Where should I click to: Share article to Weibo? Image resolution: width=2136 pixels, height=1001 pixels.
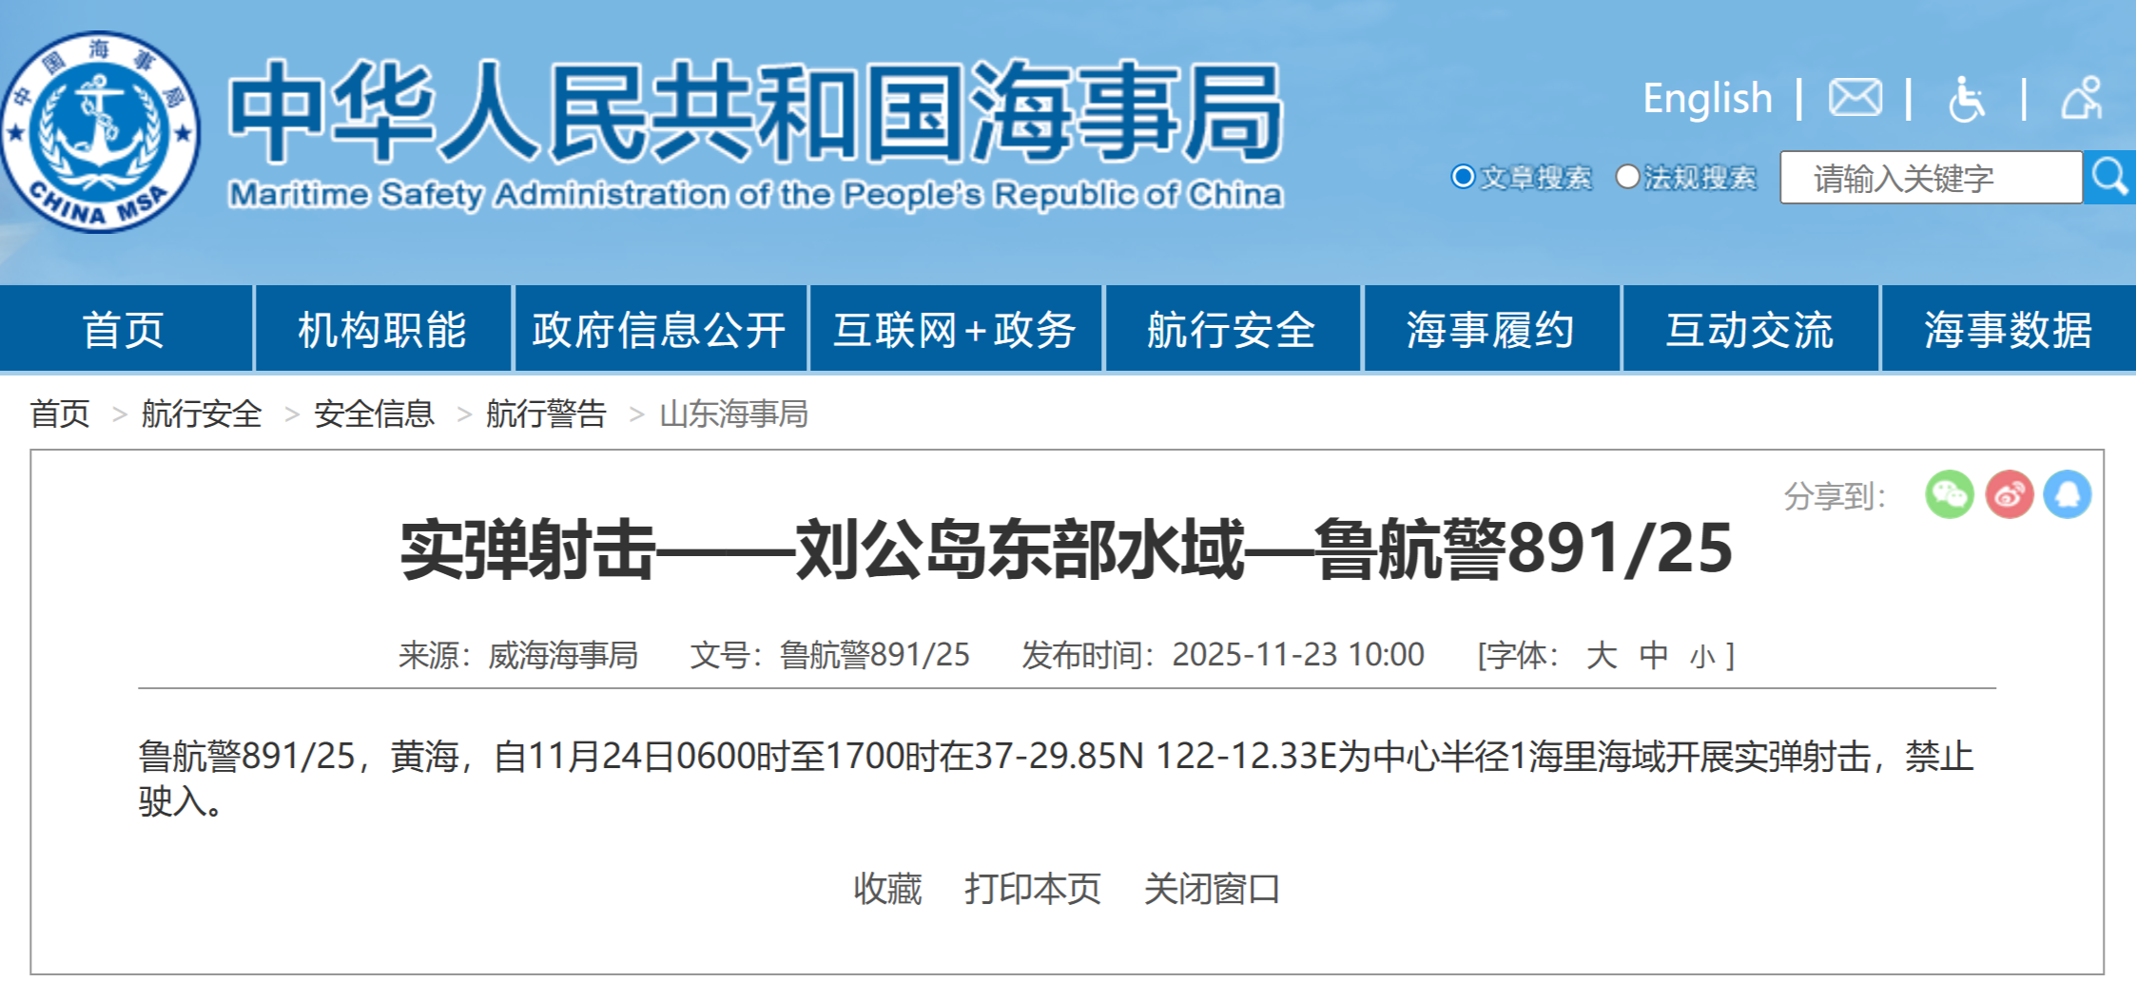[x=2009, y=494]
